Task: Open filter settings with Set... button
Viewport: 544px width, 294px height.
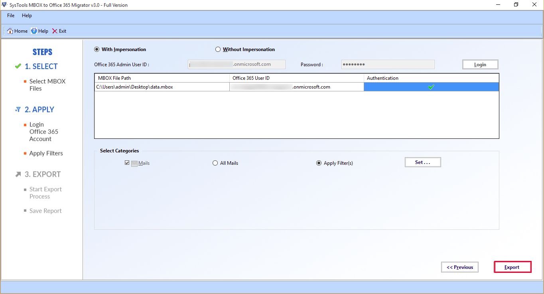Action: [423, 162]
